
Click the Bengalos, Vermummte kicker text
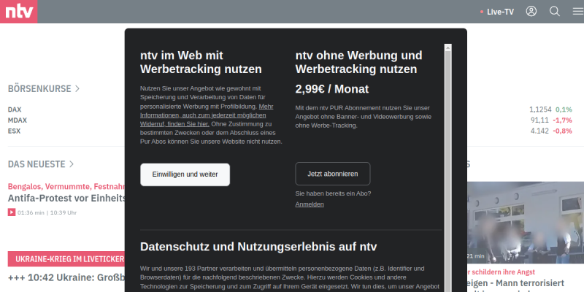coord(66,186)
